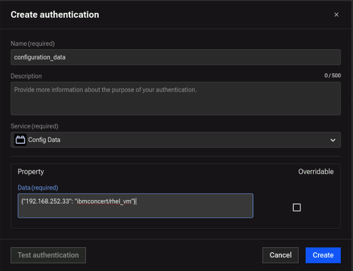Place cursor in the Data JSON field
Viewport: 353px width, 271px height.
click(135, 205)
